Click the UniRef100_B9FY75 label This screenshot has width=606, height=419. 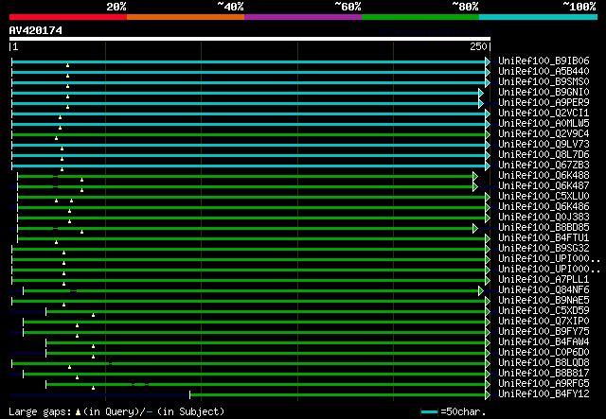tap(544, 332)
